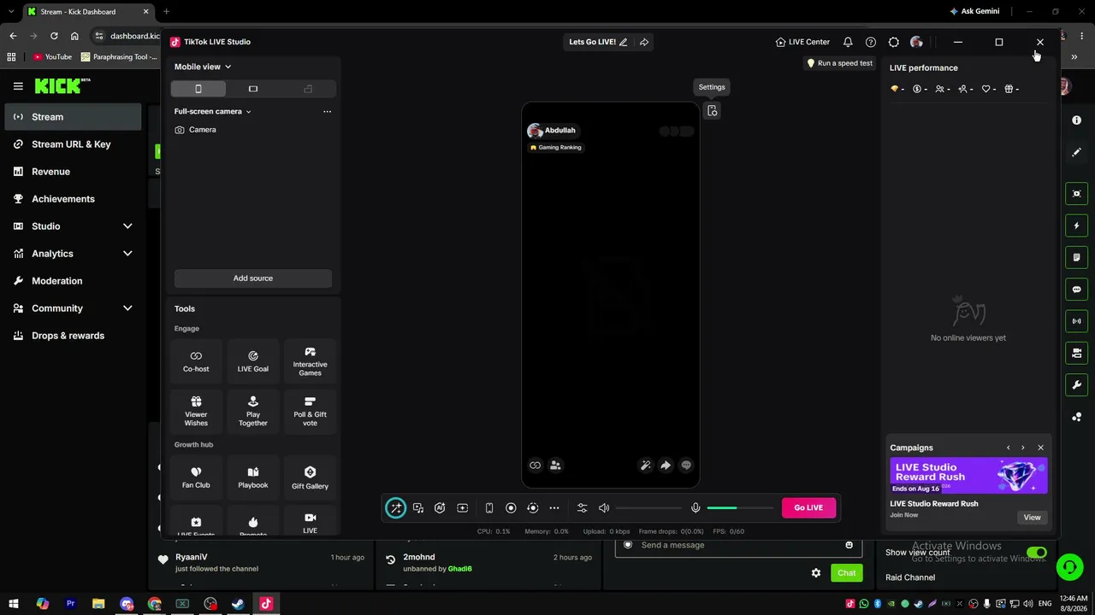
Task: Expand the Studio section in Kick sidebar
Action: (x=127, y=226)
